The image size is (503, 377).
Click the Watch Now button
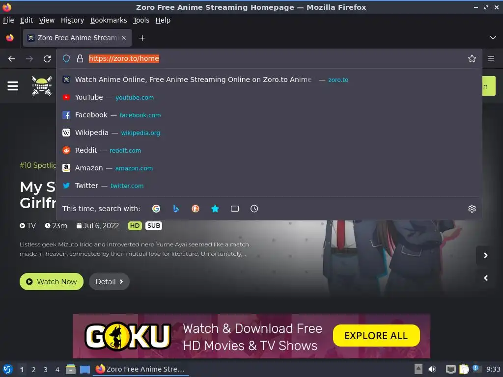pyautogui.click(x=52, y=281)
